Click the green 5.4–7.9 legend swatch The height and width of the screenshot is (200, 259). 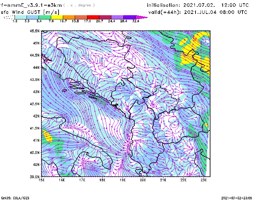45,17
